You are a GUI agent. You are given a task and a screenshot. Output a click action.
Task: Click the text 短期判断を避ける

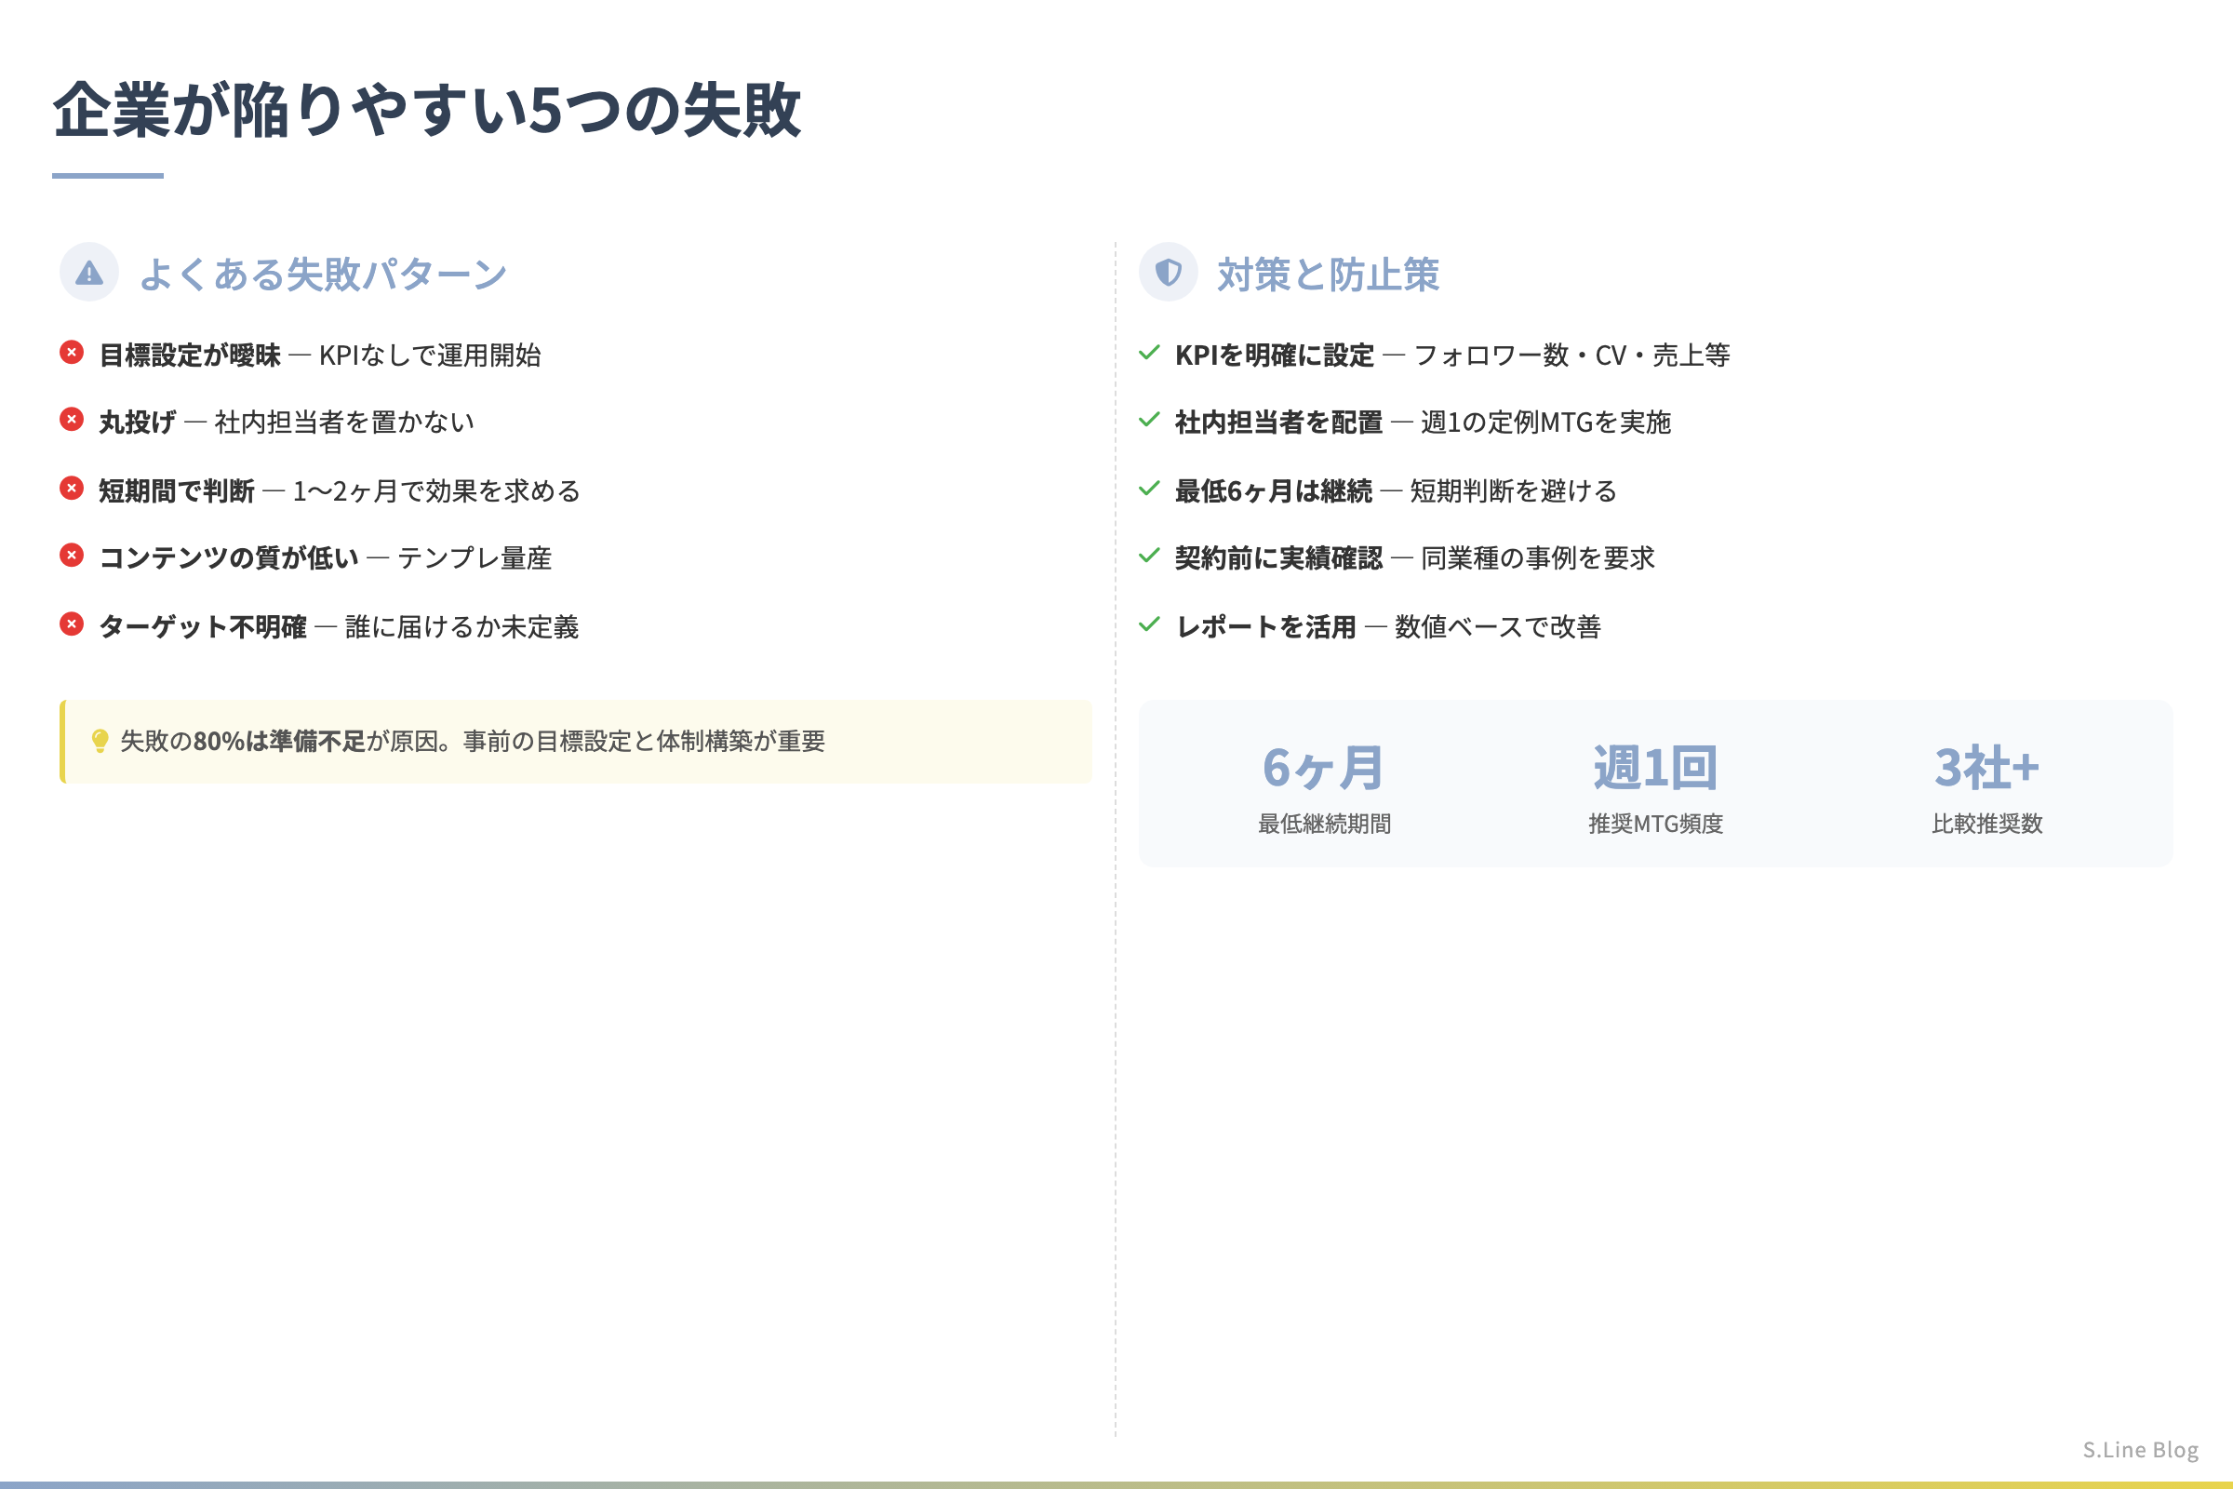click(x=1514, y=491)
